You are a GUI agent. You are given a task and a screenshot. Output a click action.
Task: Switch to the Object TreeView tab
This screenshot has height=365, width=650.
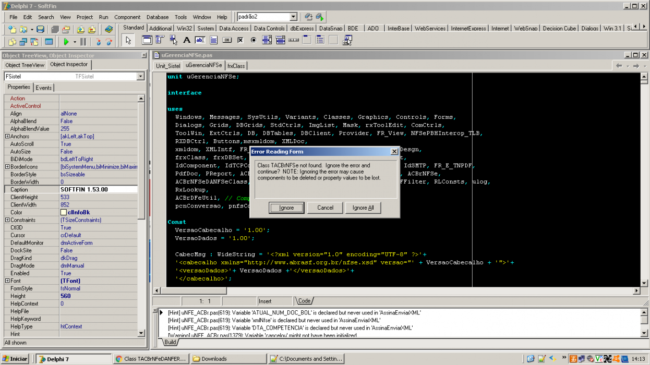click(25, 65)
